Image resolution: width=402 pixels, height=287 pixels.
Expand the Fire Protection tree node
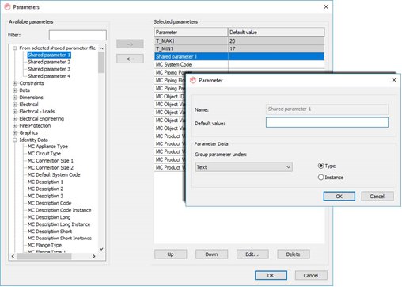[15, 126]
